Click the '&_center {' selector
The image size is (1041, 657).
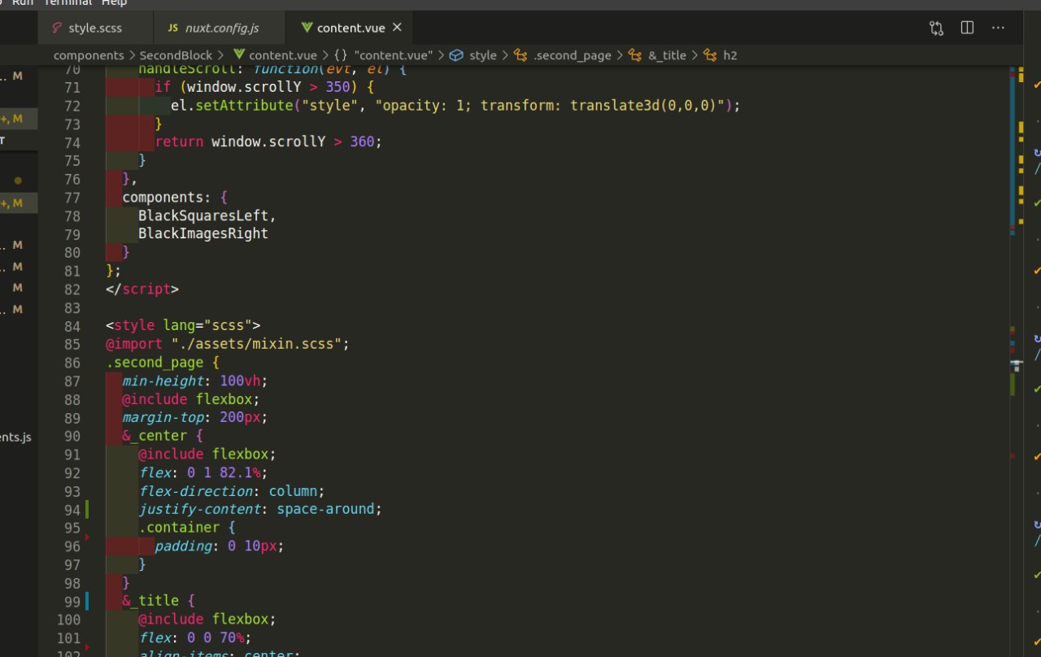click(163, 436)
